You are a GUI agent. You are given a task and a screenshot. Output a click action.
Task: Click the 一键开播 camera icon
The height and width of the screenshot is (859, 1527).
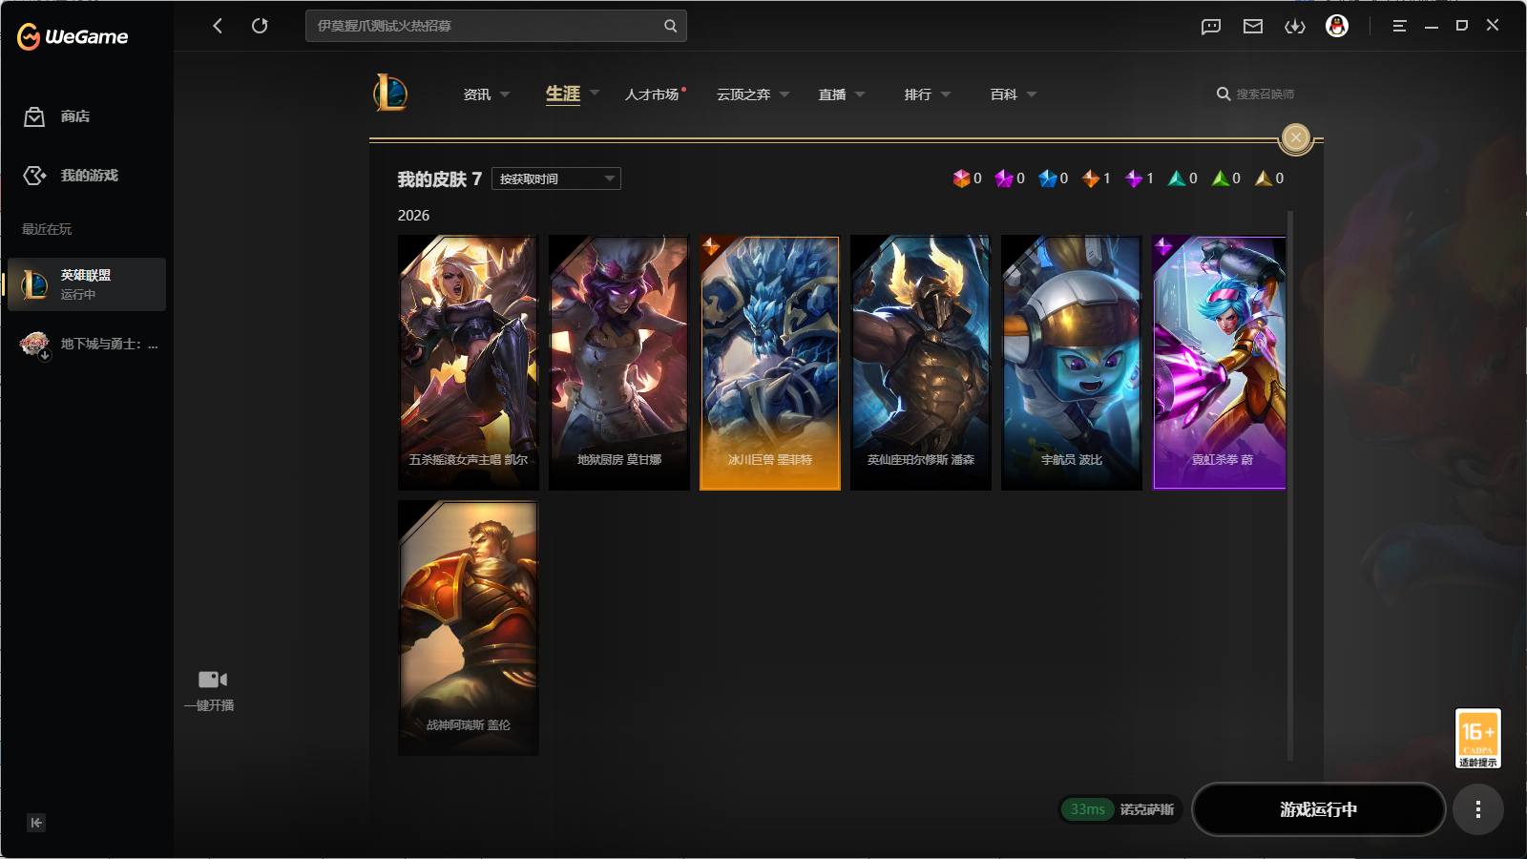(x=212, y=680)
